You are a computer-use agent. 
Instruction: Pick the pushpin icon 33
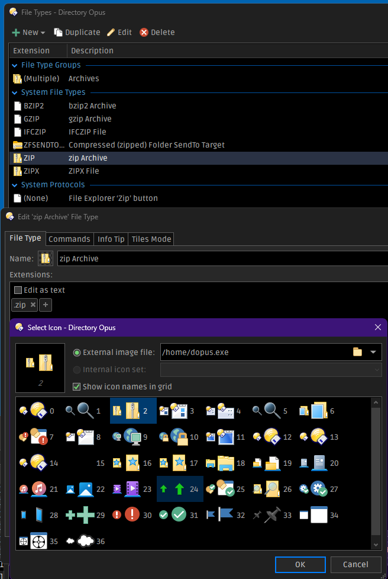(272, 515)
